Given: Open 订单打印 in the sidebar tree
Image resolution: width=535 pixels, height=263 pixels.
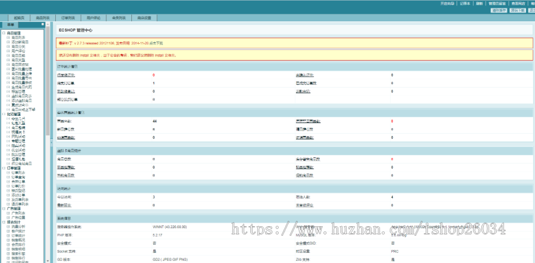Looking at the screenshot, I should tap(18, 186).
